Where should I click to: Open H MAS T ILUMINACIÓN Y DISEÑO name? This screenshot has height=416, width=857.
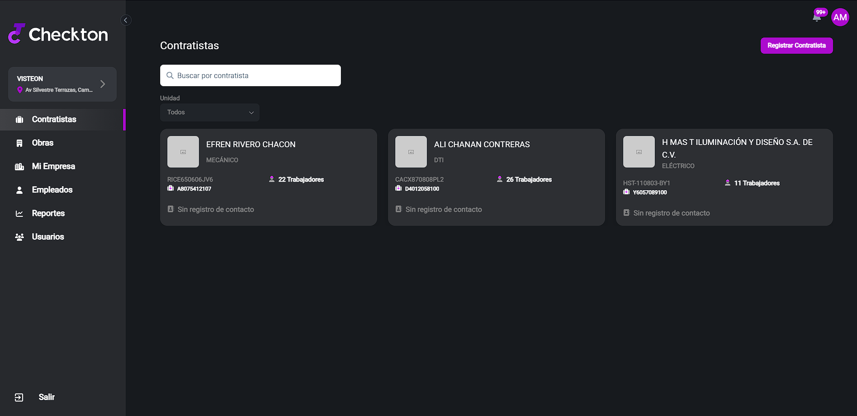coord(737,148)
